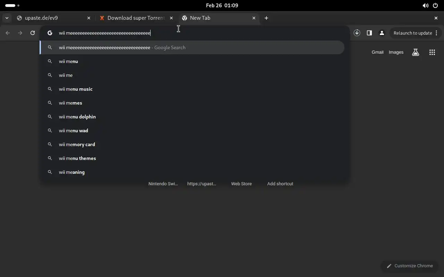
Task: Close the Download super Torrent tab
Action: coord(171,18)
